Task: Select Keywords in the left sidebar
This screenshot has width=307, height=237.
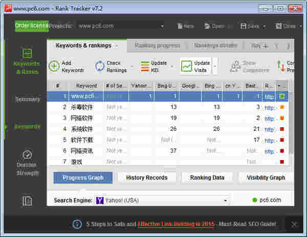Action: click(x=27, y=127)
